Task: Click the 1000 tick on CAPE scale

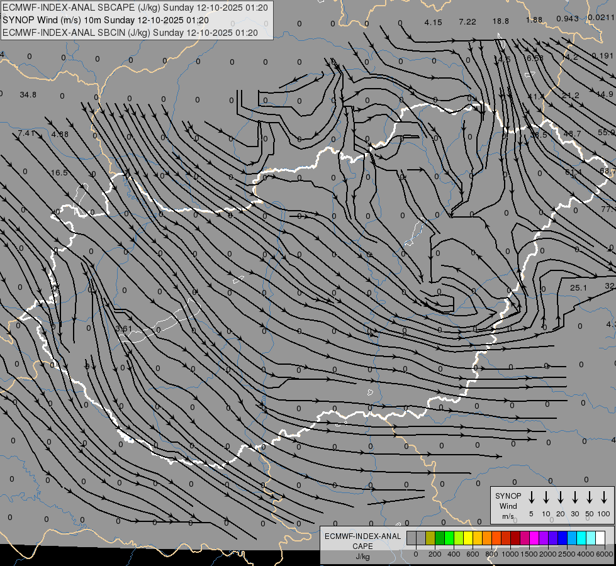Action: click(510, 554)
